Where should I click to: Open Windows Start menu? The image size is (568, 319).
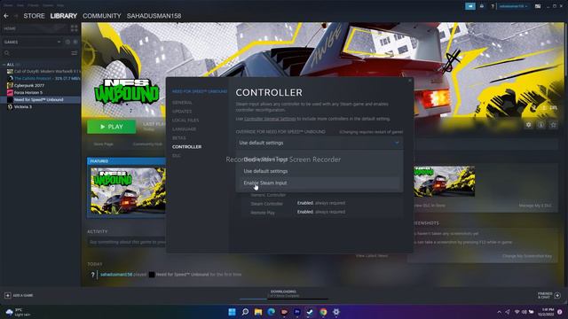(x=232, y=312)
